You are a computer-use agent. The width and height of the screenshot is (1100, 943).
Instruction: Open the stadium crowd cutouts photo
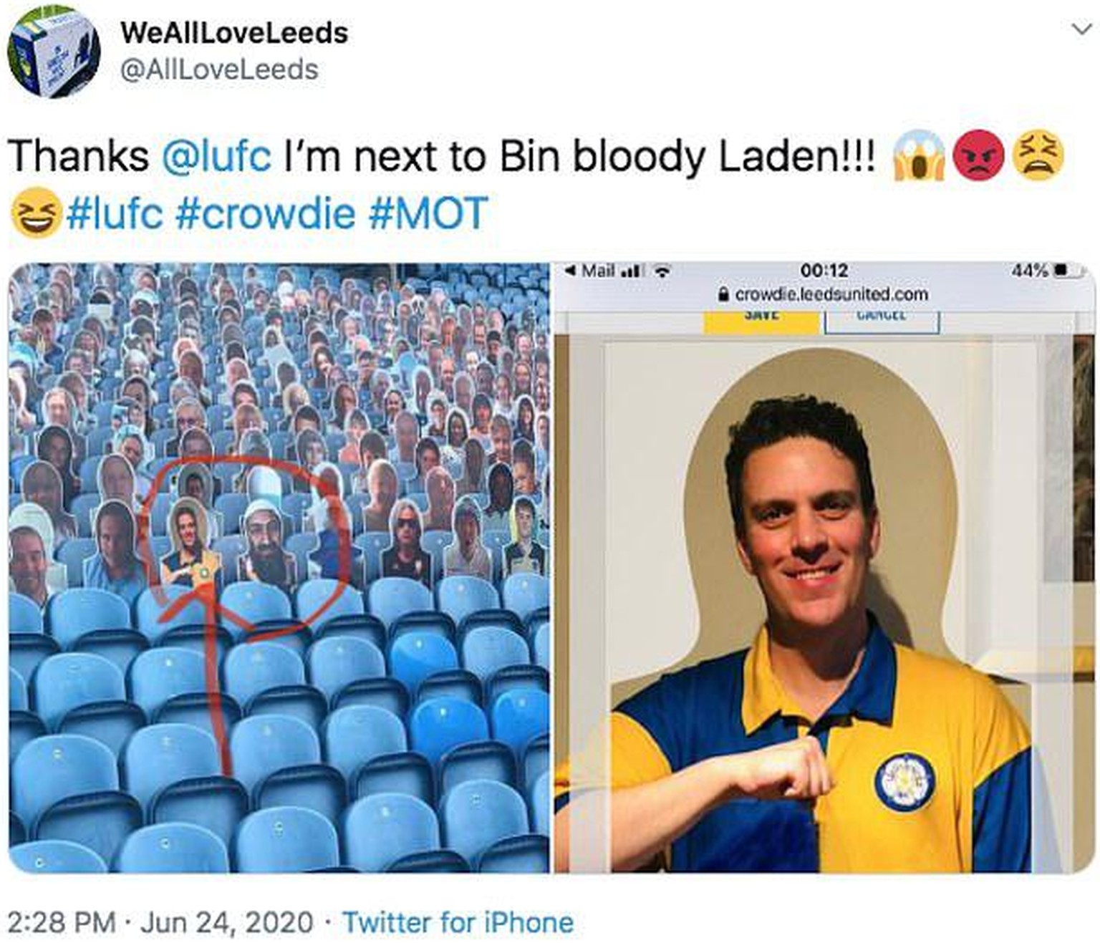(279, 567)
